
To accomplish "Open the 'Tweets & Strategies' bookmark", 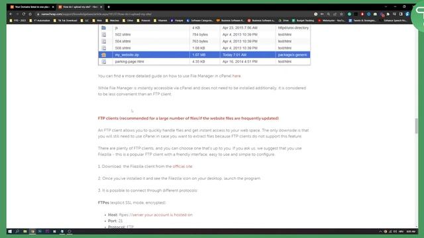I will click(362, 20).
